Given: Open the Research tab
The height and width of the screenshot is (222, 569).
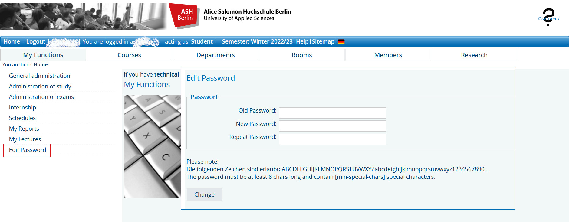Looking at the screenshot, I should pos(474,55).
